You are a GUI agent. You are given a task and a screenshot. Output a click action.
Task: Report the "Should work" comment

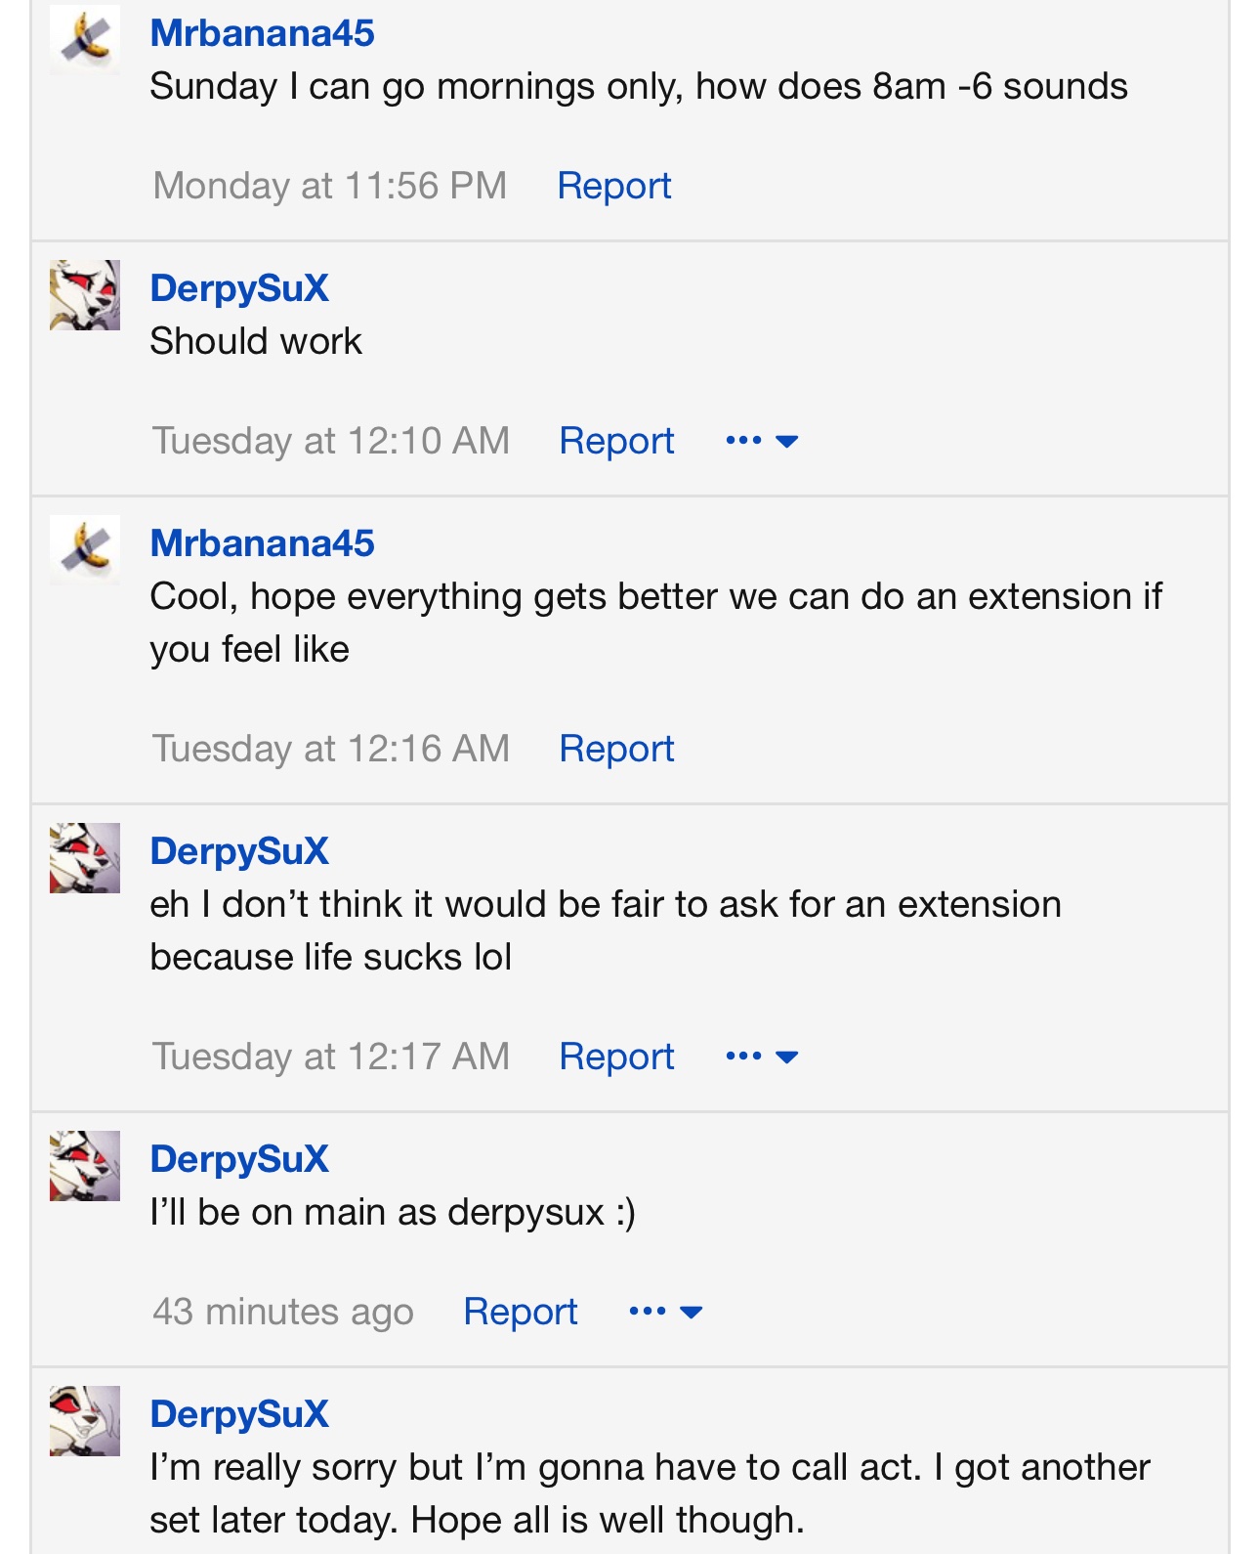616,441
